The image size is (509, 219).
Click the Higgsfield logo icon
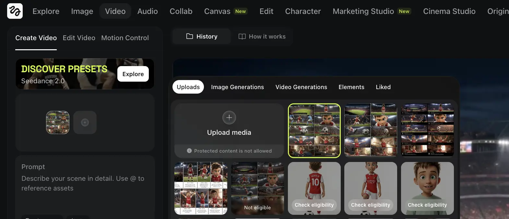coord(15,11)
